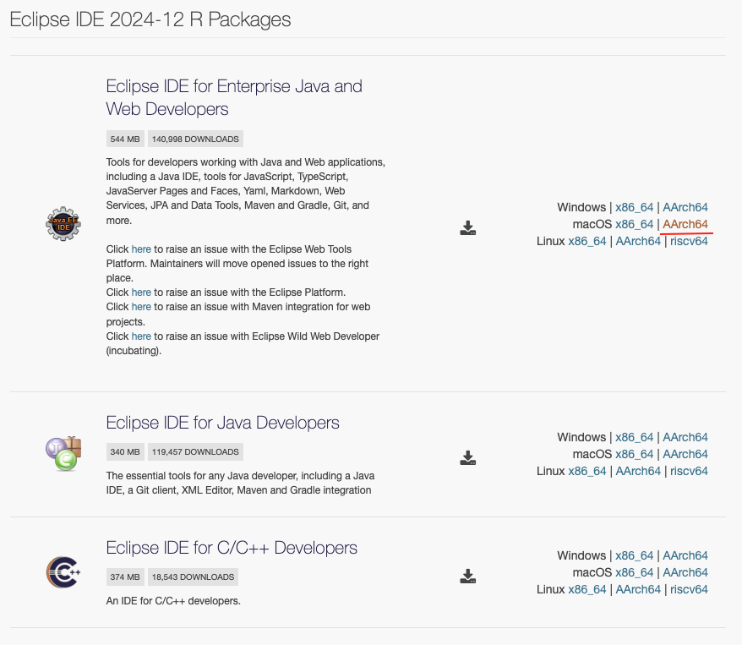This screenshot has height=645, width=742.
Task: Click the 374 MB size badge
Action: [125, 577]
